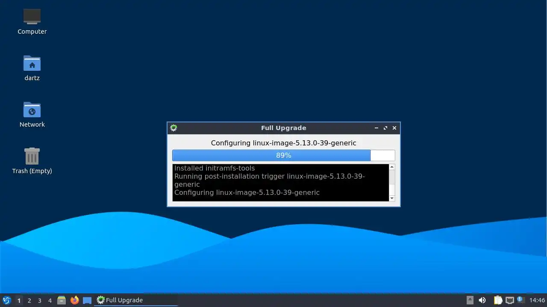Screen dimensions: 547x307
Task: Maximize the Full Upgrade window
Action: (385, 128)
